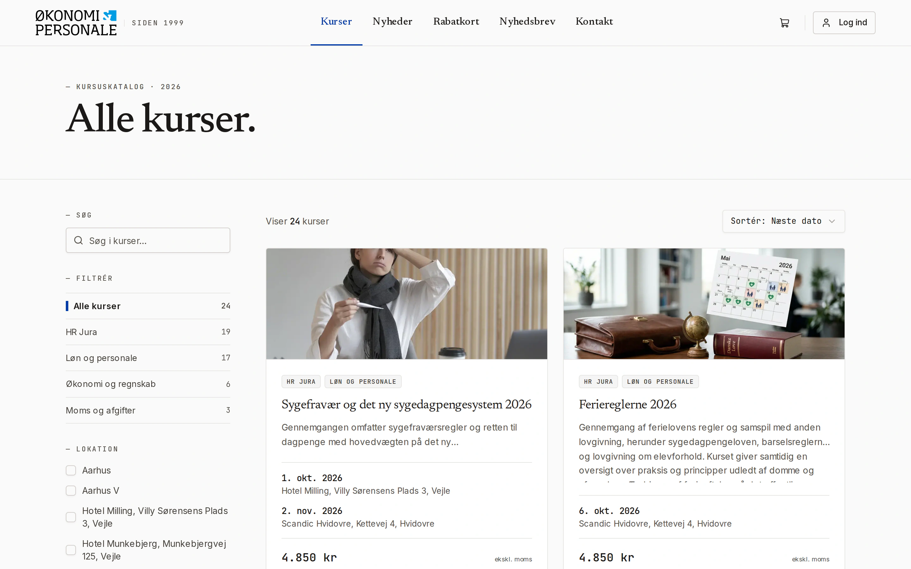Screen dimensions: 911x569
Task: Enable the Aarhus V location filter
Action: pos(71,491)
